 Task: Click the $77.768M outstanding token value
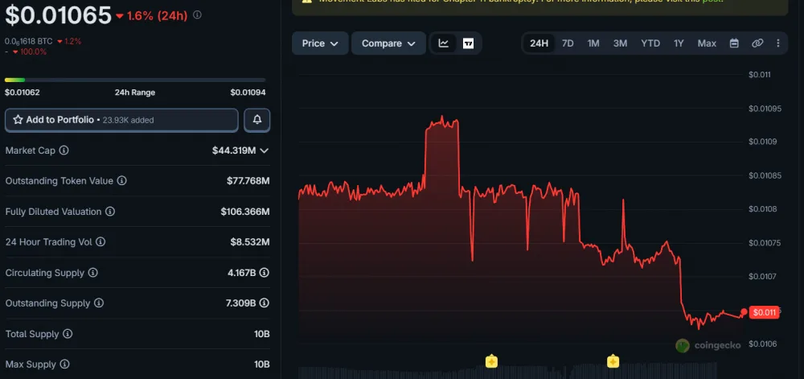coord(248,180)
